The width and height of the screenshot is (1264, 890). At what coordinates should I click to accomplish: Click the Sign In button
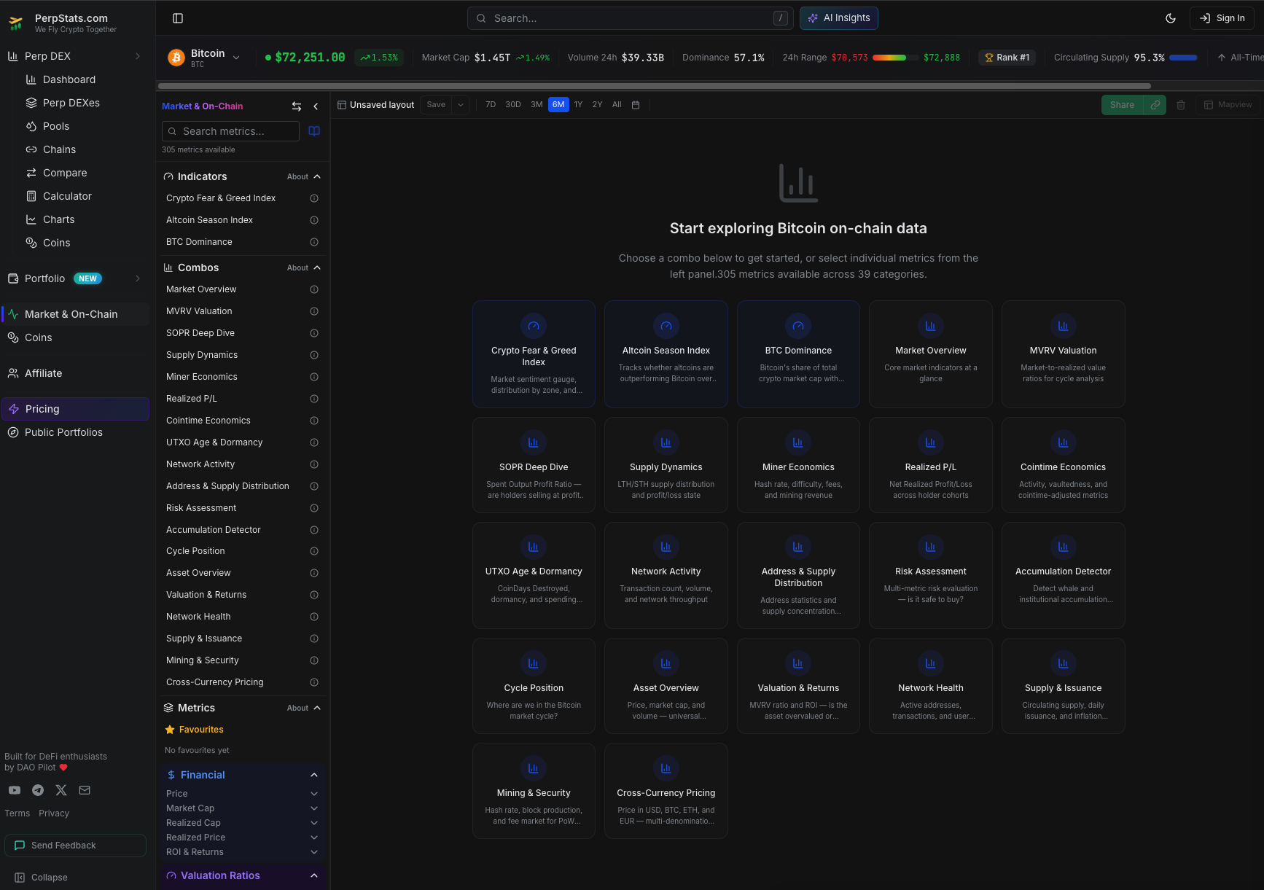1222,18
